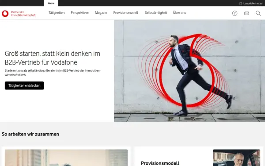265x166 pixels.
Task: Click the Lesezeichen setzen link
Action: point(253,4)
